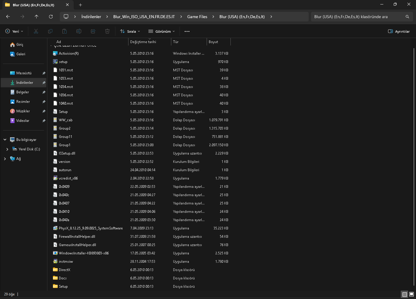The height and width of the screenshot is (299, 416).
Task: Expand the Yerel Disk (C:) node
Action: (x=7, y=149)
